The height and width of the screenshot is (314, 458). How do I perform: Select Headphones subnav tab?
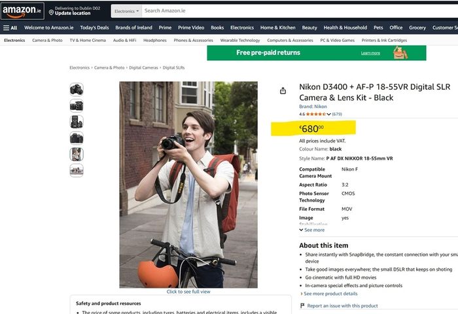click(155, 41)
